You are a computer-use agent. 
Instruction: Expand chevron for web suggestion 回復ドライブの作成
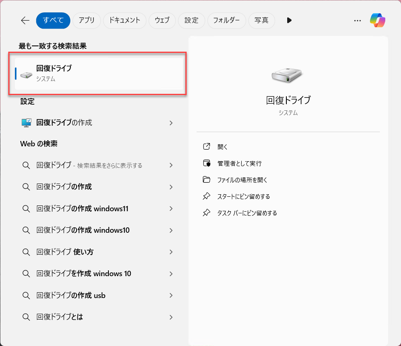pos(171,187)
